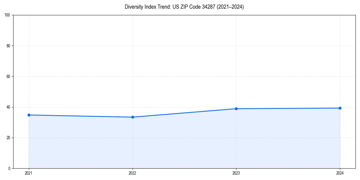Click the 2023 x-axis label
The height and width of the screenshot is (180, 360).
pos(236,173)
